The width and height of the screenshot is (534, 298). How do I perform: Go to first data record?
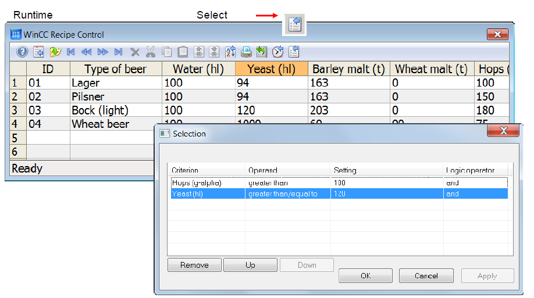click(x=70, y=52)
